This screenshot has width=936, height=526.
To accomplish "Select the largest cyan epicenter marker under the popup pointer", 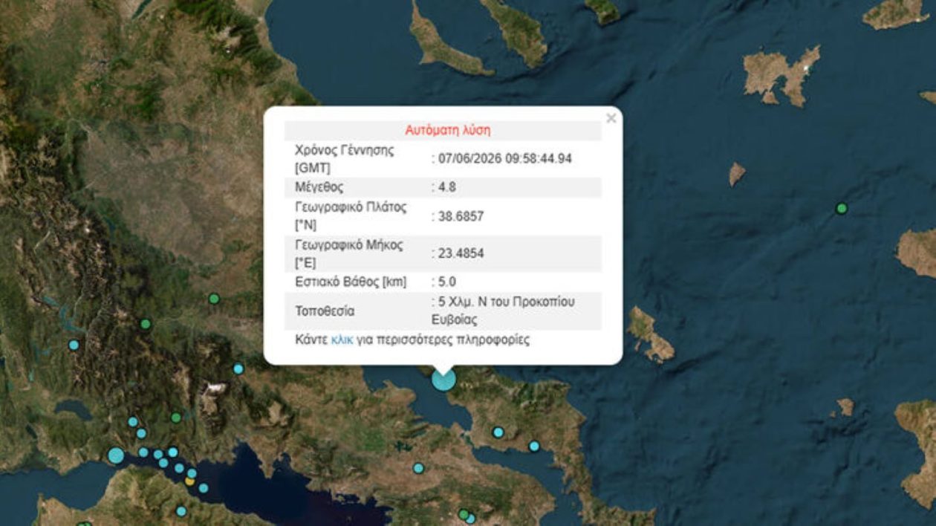I will 443,380.
